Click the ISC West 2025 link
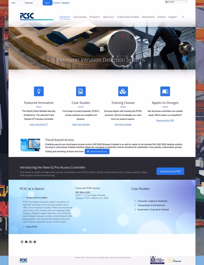Image resolution: width=204 pixels, height=265 pixels. point(83,192)
